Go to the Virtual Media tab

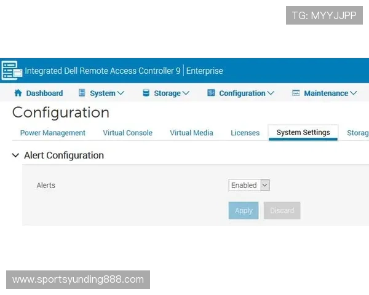coord(191,133)
